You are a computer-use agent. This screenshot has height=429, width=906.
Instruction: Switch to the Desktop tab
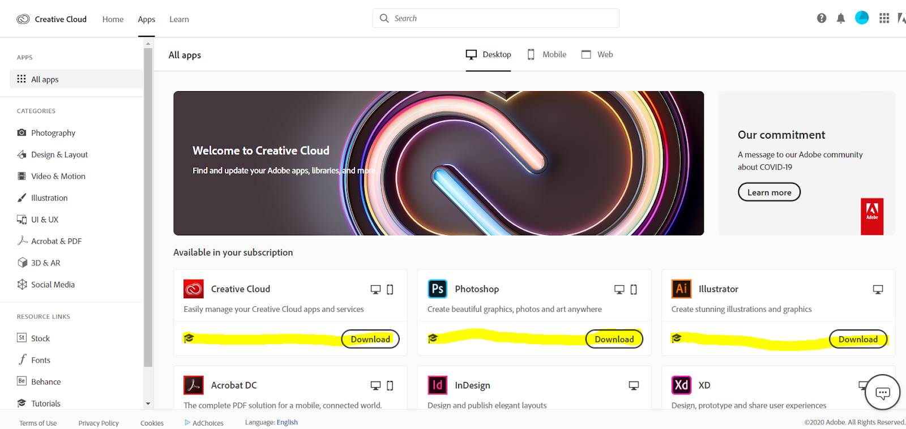488,54
